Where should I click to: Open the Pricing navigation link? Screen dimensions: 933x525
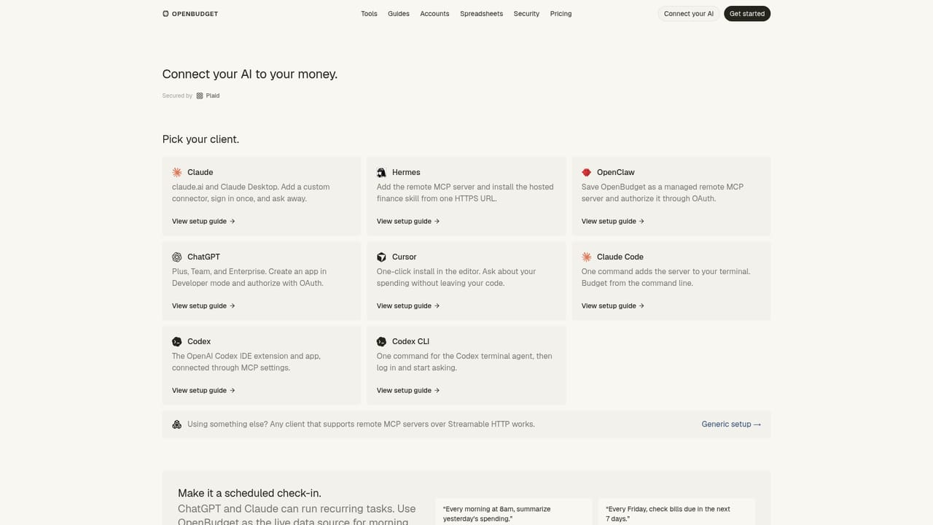coord(561,14)
